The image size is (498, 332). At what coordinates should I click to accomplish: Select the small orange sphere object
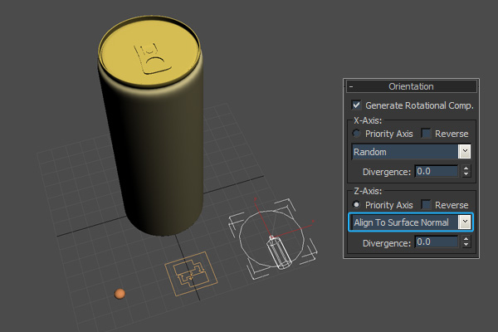coord(120,294)
